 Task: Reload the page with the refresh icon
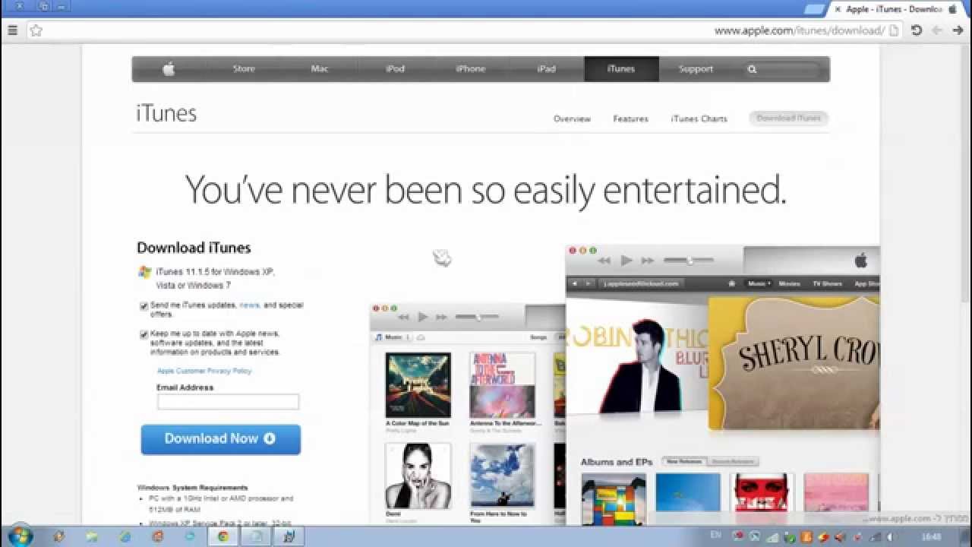click(x=917, y=30)
